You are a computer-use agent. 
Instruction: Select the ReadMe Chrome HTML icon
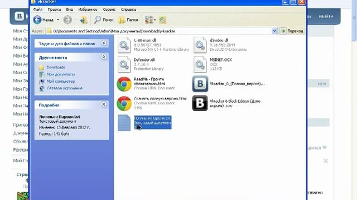pos(124,84)
